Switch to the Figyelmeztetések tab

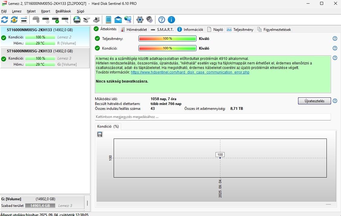274,29
